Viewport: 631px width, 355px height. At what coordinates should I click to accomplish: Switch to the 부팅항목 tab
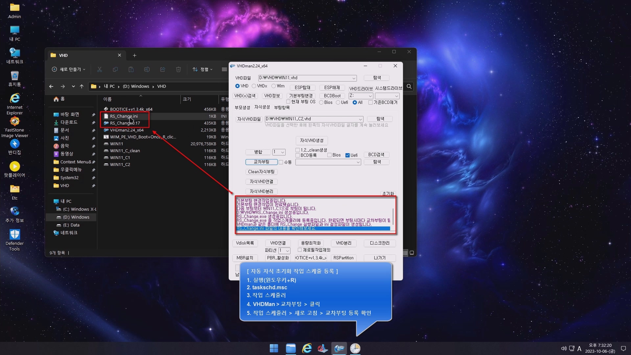click(x=282, y=107)
